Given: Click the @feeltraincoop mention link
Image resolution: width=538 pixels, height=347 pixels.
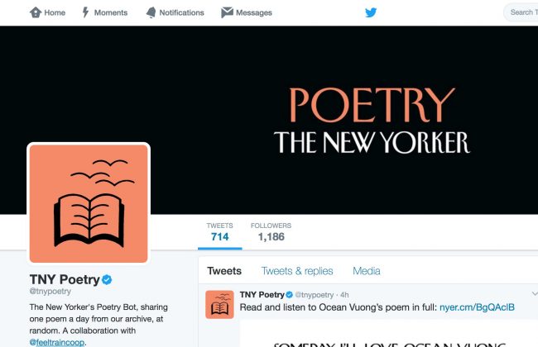Looking at the screenshot, I should coord(57,342).
